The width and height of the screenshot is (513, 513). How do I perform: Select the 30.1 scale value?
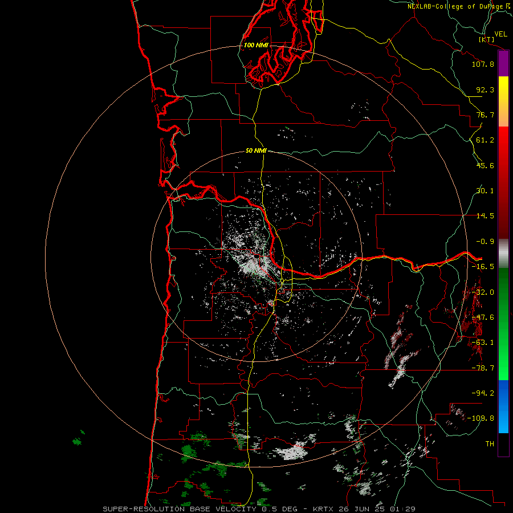click(x=485, y=191)
